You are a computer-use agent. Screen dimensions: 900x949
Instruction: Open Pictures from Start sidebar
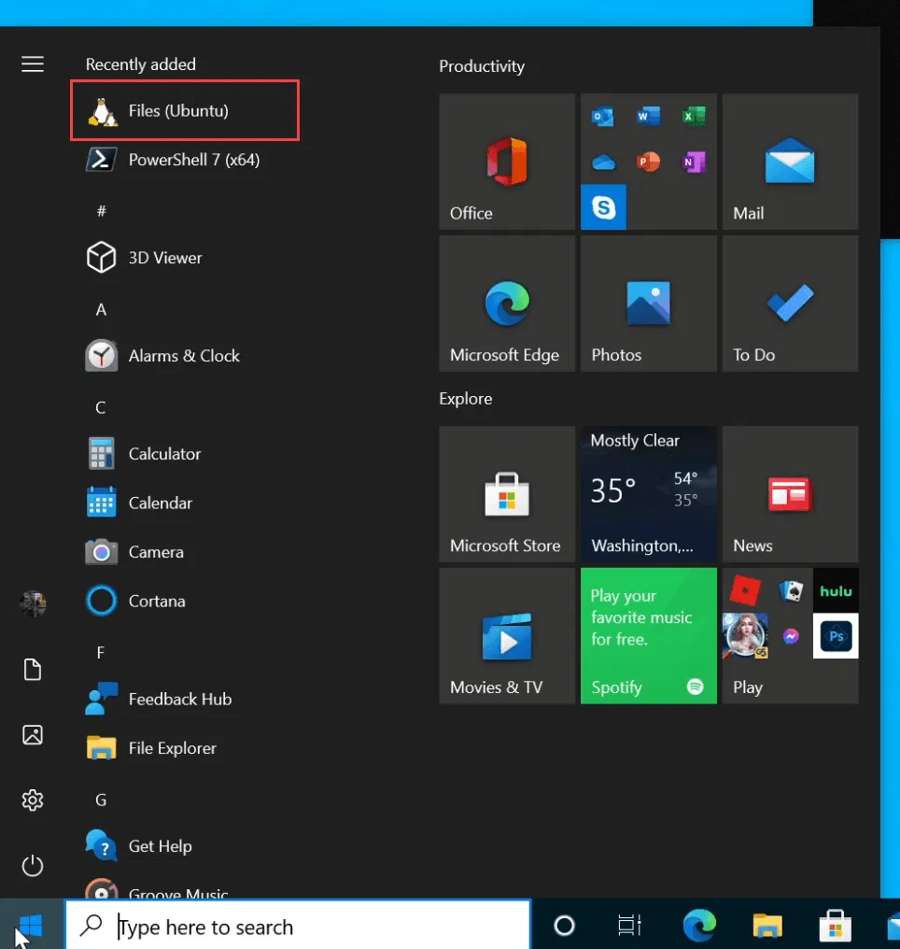tap(33, 735)
